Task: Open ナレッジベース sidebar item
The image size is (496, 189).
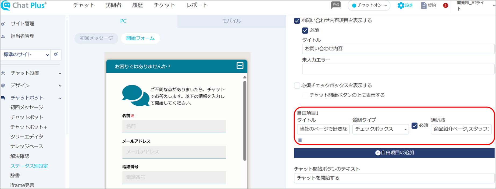Action: coord(27,146)
